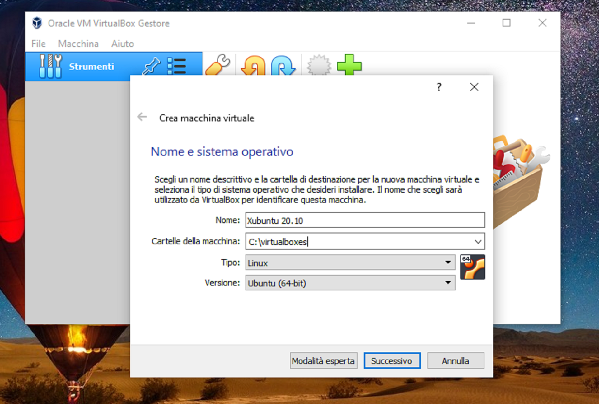Click the Modalità esperta button

tap(323, 361)
